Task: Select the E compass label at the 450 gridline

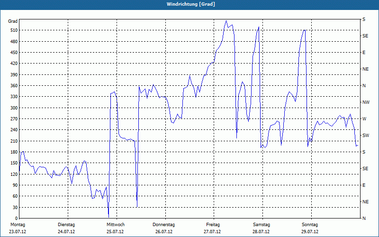Action: pos(364,53)
